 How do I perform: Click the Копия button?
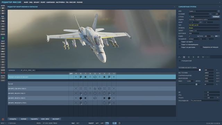(24, 119)
